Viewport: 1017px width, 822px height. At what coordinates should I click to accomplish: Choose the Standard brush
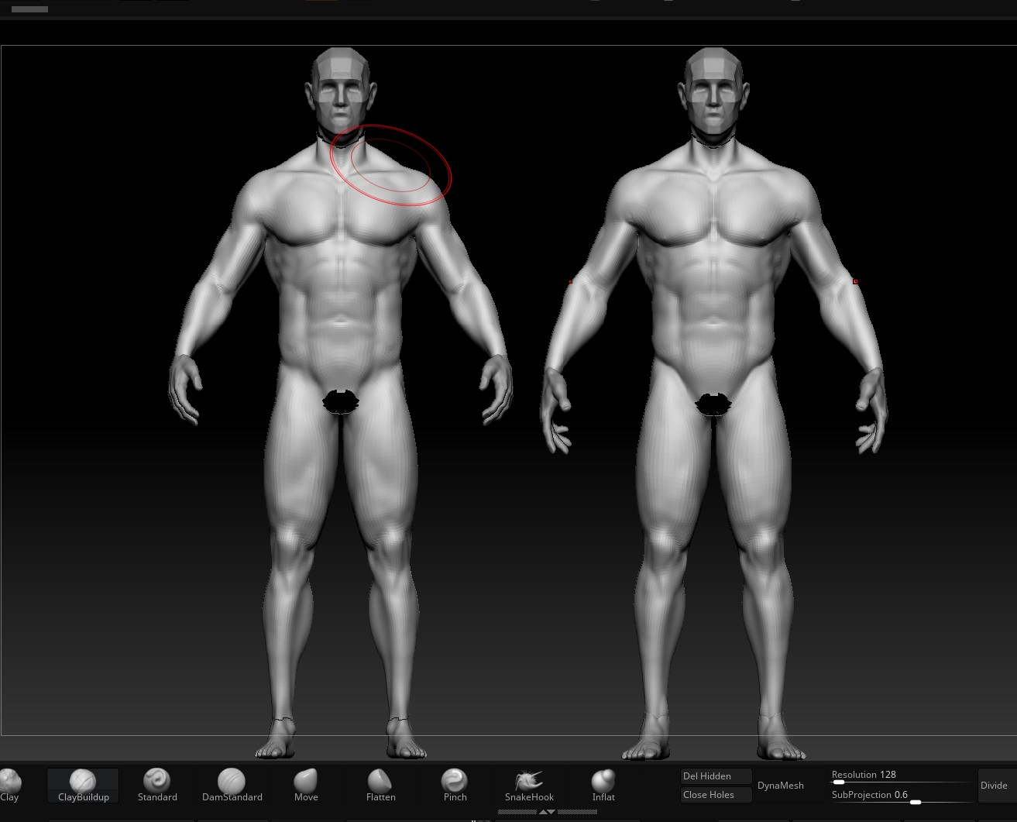[x=157, y=784]
